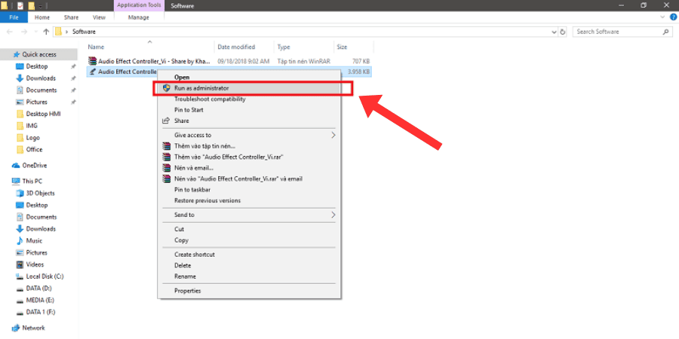This screenshot has width=679, height=339.
Task: Select Network in navigation pane
Action: [33, 328]
